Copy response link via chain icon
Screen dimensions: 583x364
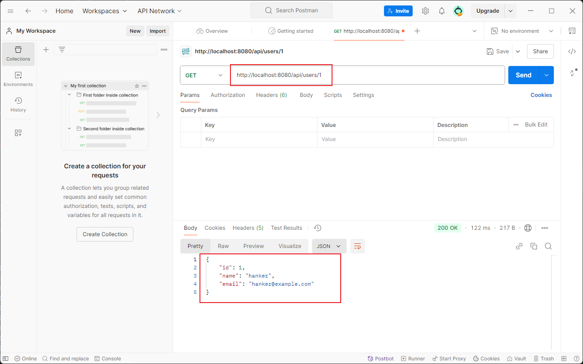pos(519,246)
